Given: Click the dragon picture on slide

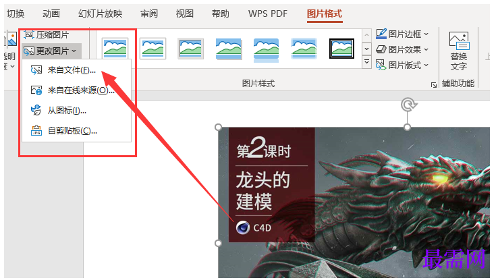Looking at the screenshot, I should [x=354, y=202].
